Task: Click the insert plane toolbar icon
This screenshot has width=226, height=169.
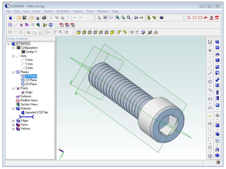Action: click(10, 25)
